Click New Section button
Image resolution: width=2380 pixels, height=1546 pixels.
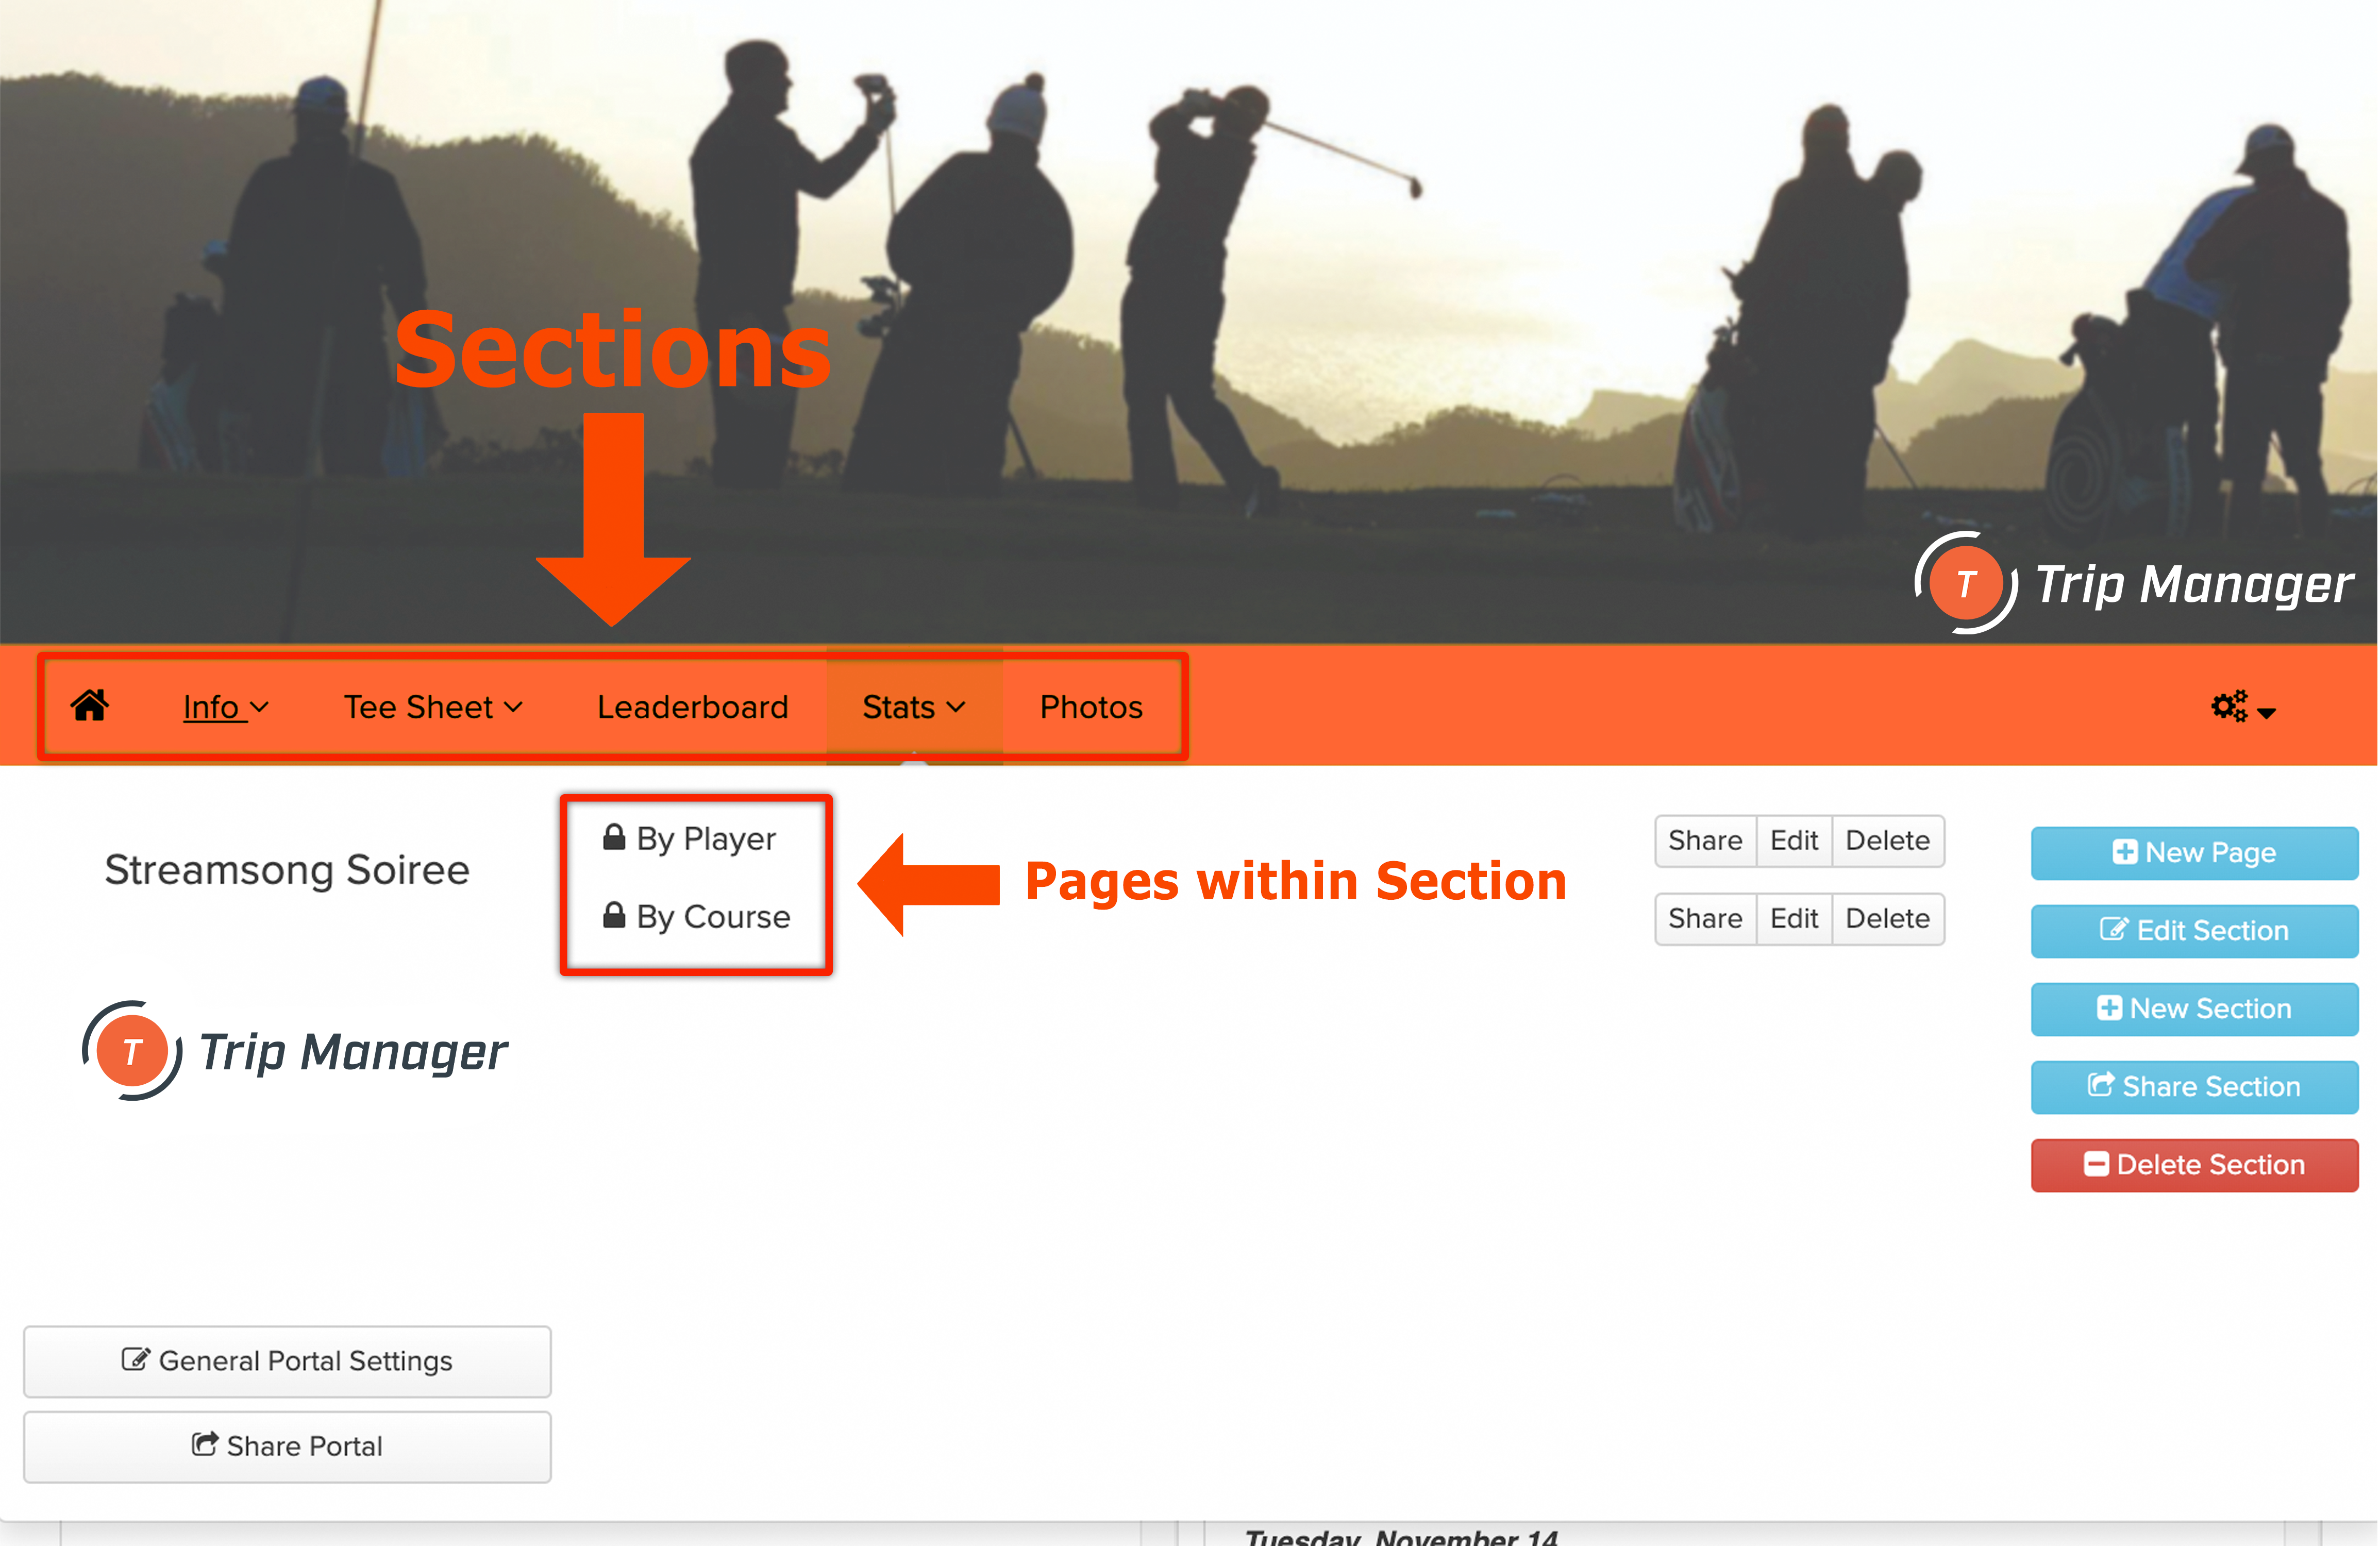click(2194, 1009)
